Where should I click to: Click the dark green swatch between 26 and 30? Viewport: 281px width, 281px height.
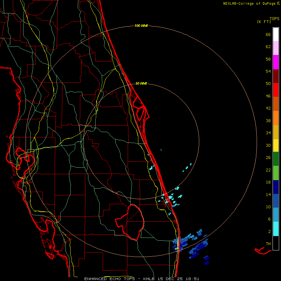276,159
